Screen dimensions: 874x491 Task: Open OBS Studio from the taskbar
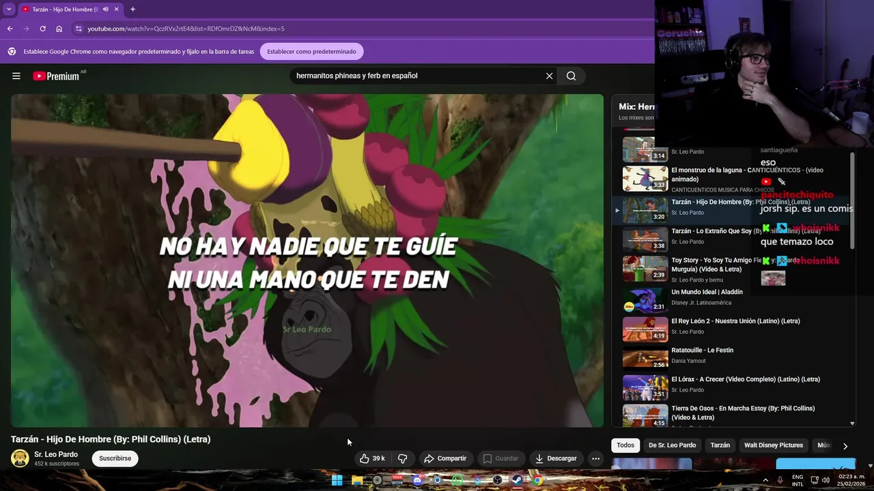coord(497,480)
